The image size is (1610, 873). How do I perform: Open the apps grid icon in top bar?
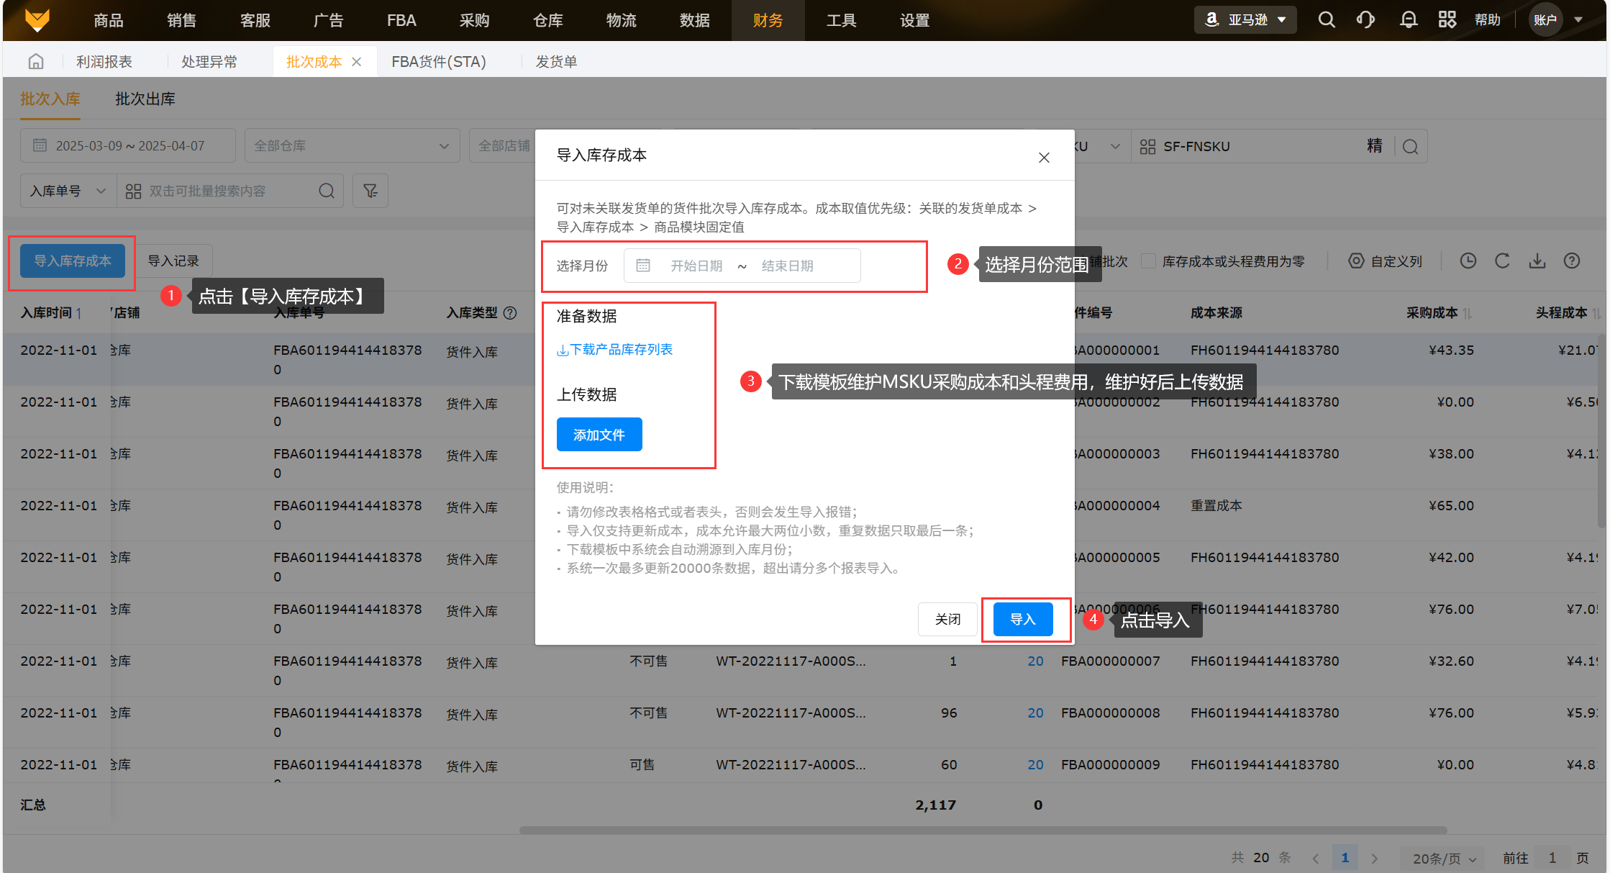1447,20
